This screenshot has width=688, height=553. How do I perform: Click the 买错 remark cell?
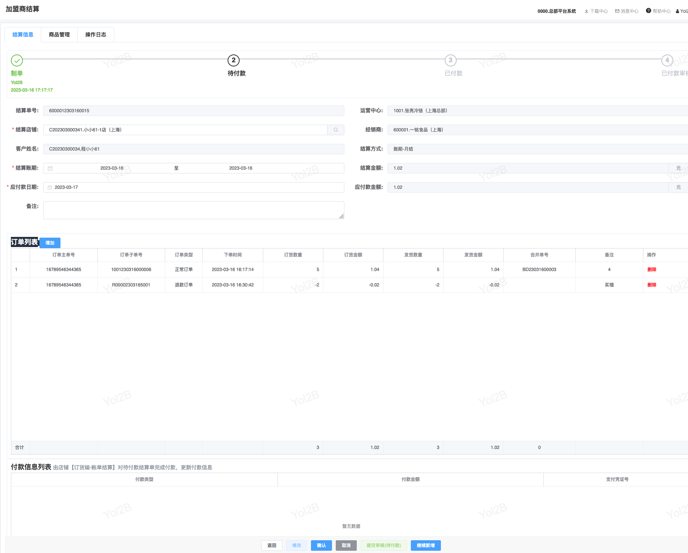(x=609, y=285)
